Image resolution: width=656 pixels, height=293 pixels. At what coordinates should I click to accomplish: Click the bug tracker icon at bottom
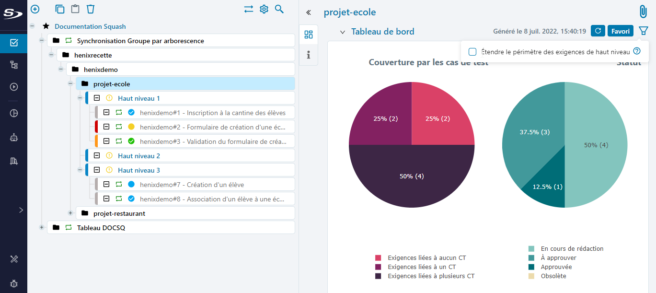(13, 284)
